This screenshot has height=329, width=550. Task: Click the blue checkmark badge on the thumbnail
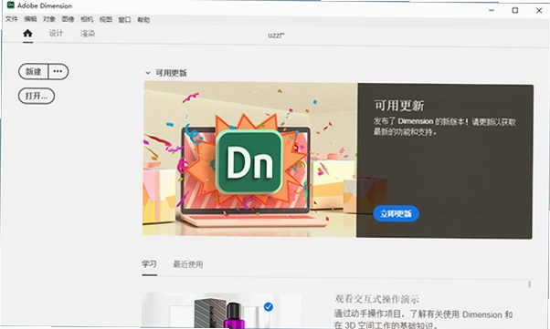[x=269, y=307]
